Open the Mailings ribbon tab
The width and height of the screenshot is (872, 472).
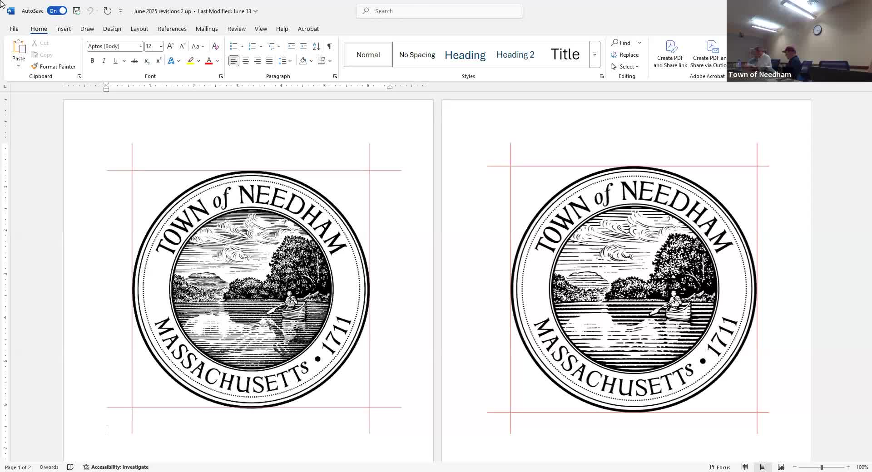(207, 29)
